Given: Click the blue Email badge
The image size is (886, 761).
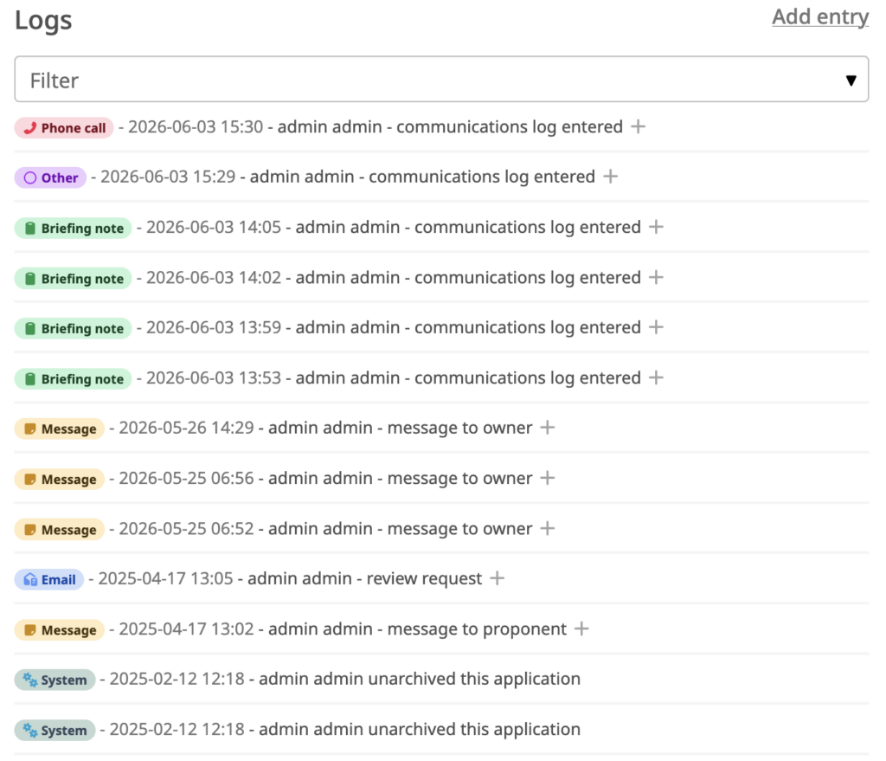Looking at the screenshot, I should tap(49, 579).
